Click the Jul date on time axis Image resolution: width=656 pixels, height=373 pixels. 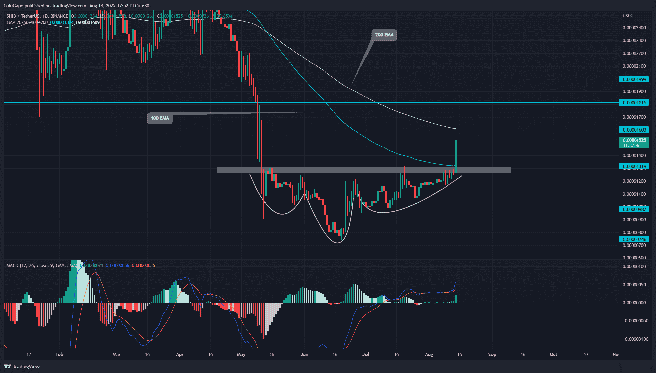tap(365, 354)
